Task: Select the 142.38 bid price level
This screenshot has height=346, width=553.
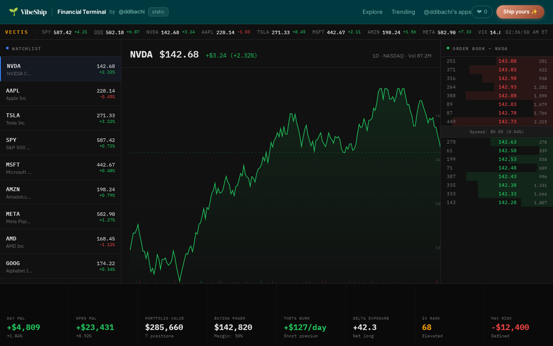Action: pos(497,185)
